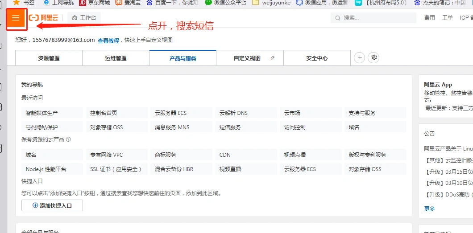Open 域名 under 保有资源的云产品
The height and width of the screenshot is (233, 473).
pos(52,155)
